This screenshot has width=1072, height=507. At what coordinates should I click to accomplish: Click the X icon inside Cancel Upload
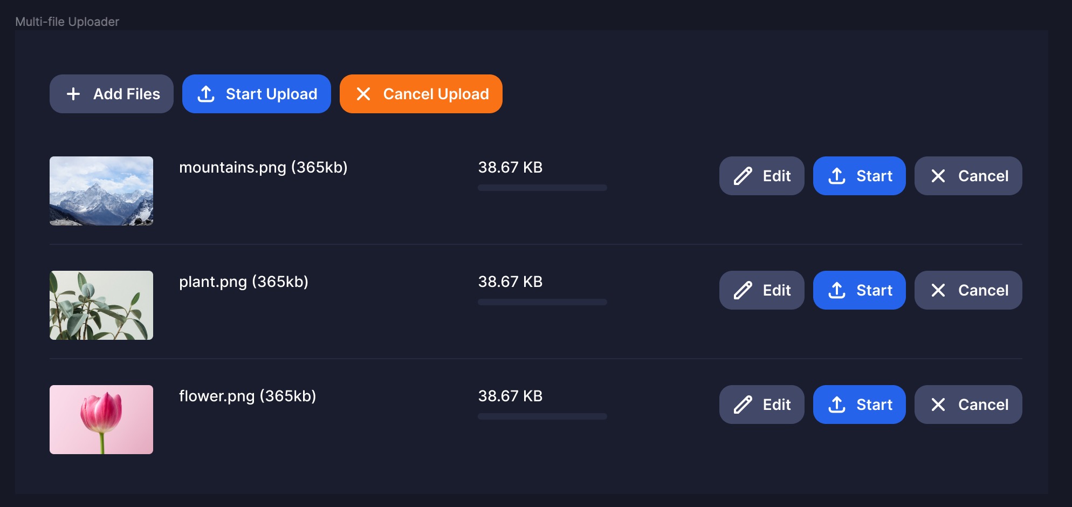click(x=365, y=93)
